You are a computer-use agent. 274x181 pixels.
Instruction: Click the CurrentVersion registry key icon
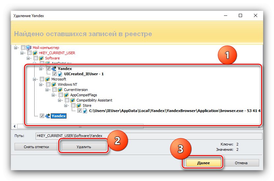point(60,90)
